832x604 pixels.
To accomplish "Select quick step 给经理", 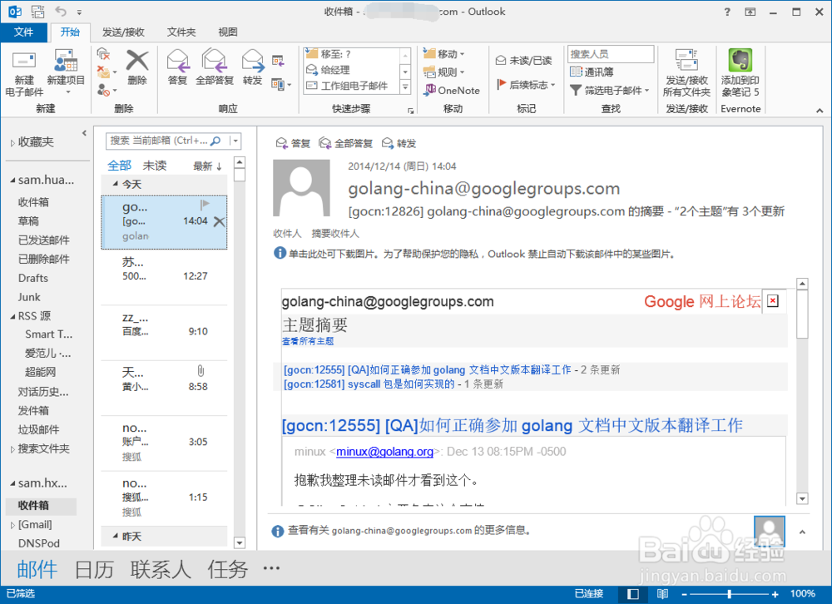I will (351, 70).
